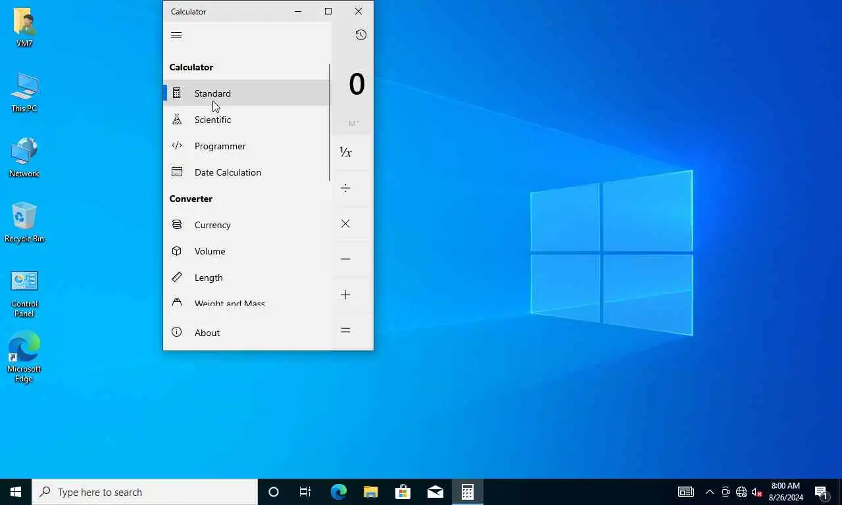This screenshot has height=505, width=842.
Task: Click the Volume cube icon
Action: point(176,251)
